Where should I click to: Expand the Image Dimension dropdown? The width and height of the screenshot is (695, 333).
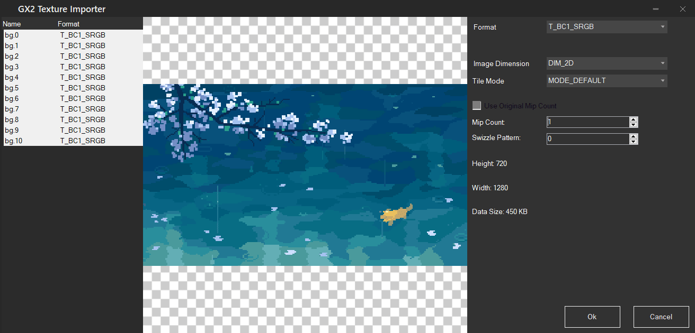coord(607,63)
